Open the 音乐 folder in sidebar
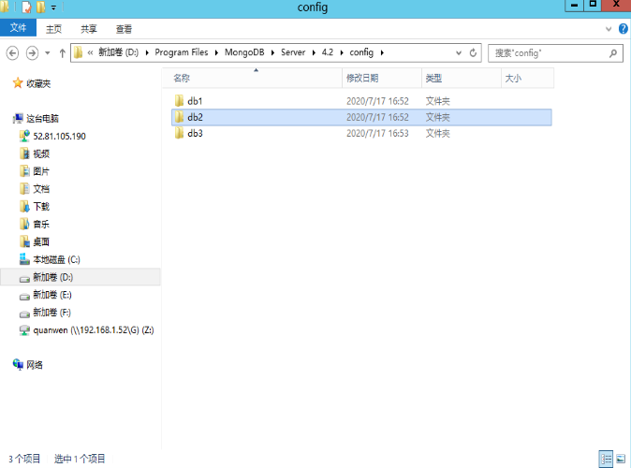The width and height of the screenshot is (631, 468). 35,224
